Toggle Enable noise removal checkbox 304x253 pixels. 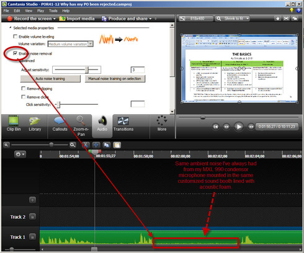(15, 53)
